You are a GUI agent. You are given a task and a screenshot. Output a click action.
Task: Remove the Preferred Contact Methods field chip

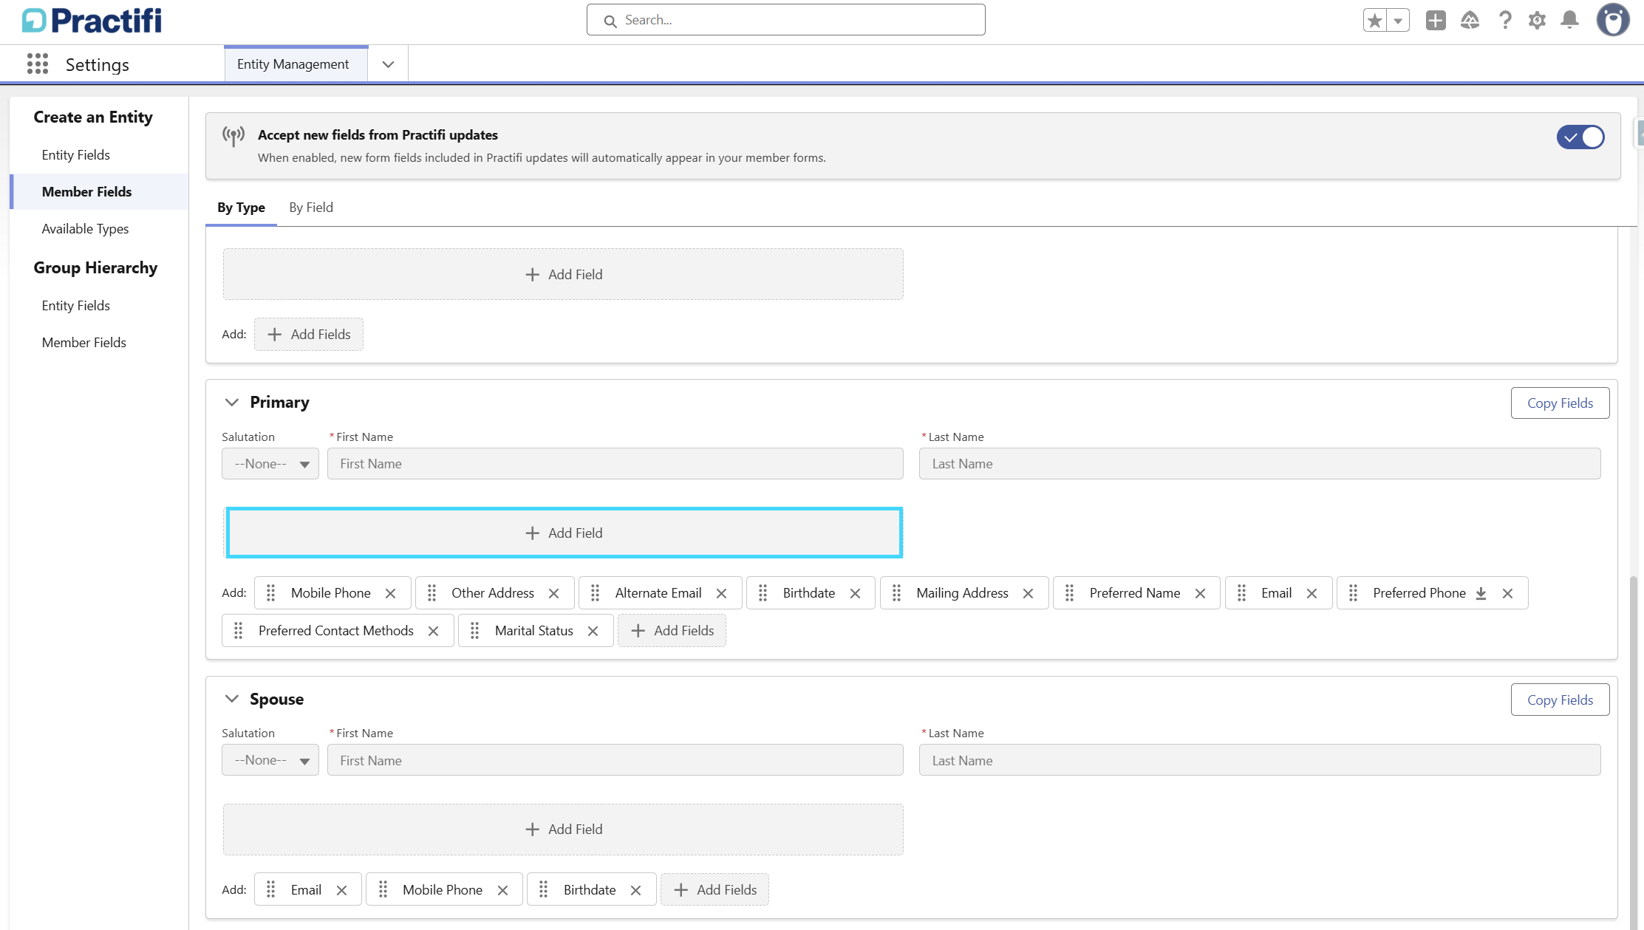coord(433,631)
